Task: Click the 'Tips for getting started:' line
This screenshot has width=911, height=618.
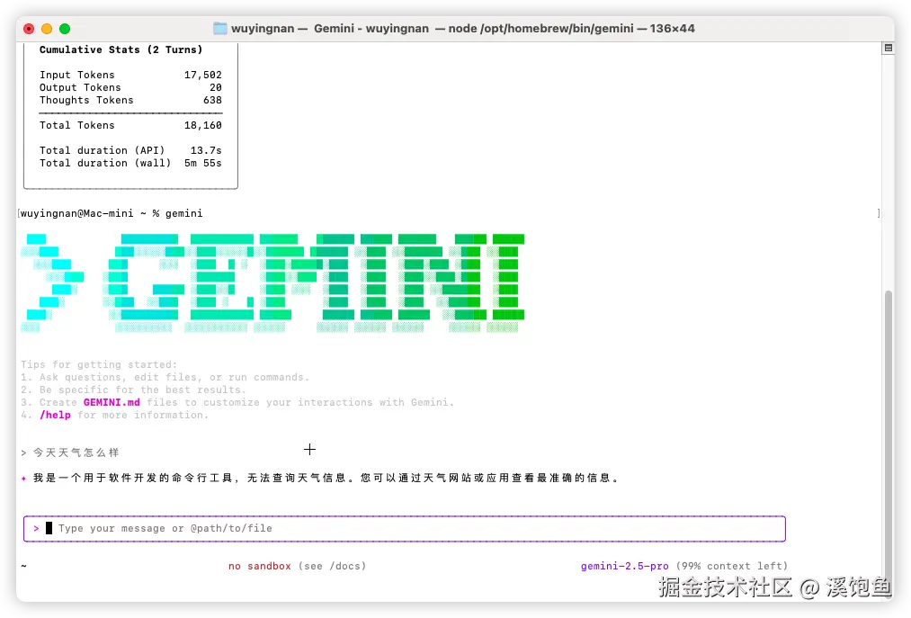Action: click(x=99, y=364)
